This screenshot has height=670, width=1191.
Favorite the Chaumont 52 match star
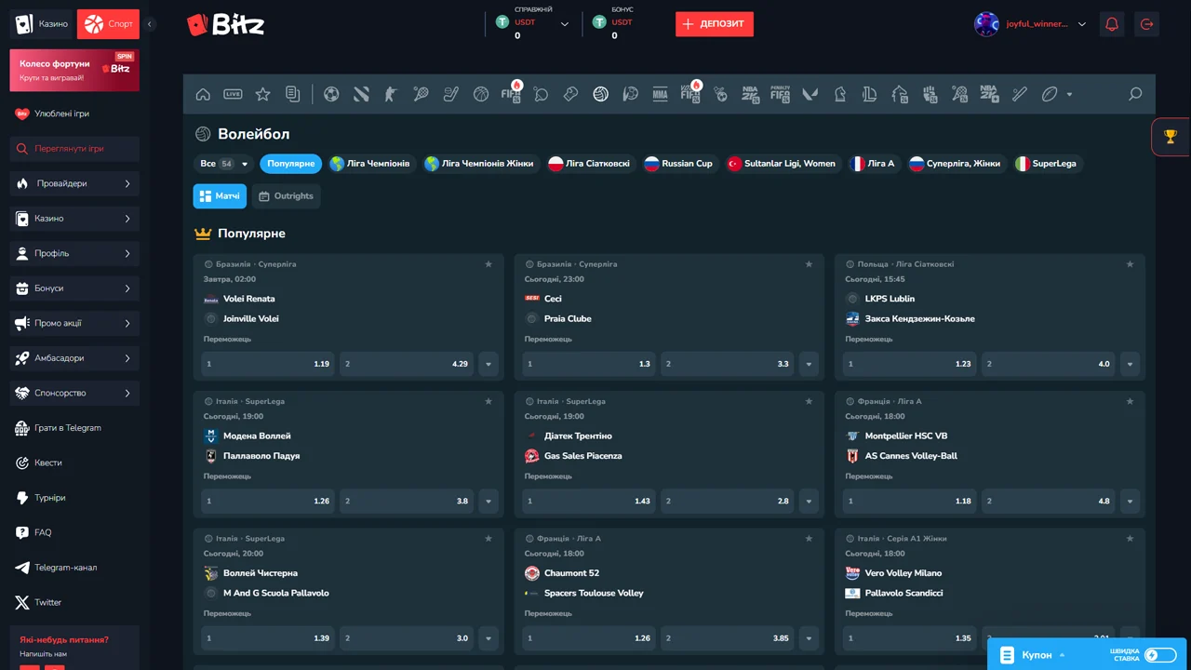[810, 538]
